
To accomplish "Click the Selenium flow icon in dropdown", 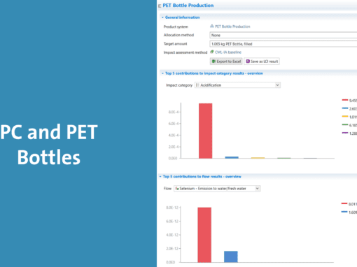I will [x=177, y=189].
